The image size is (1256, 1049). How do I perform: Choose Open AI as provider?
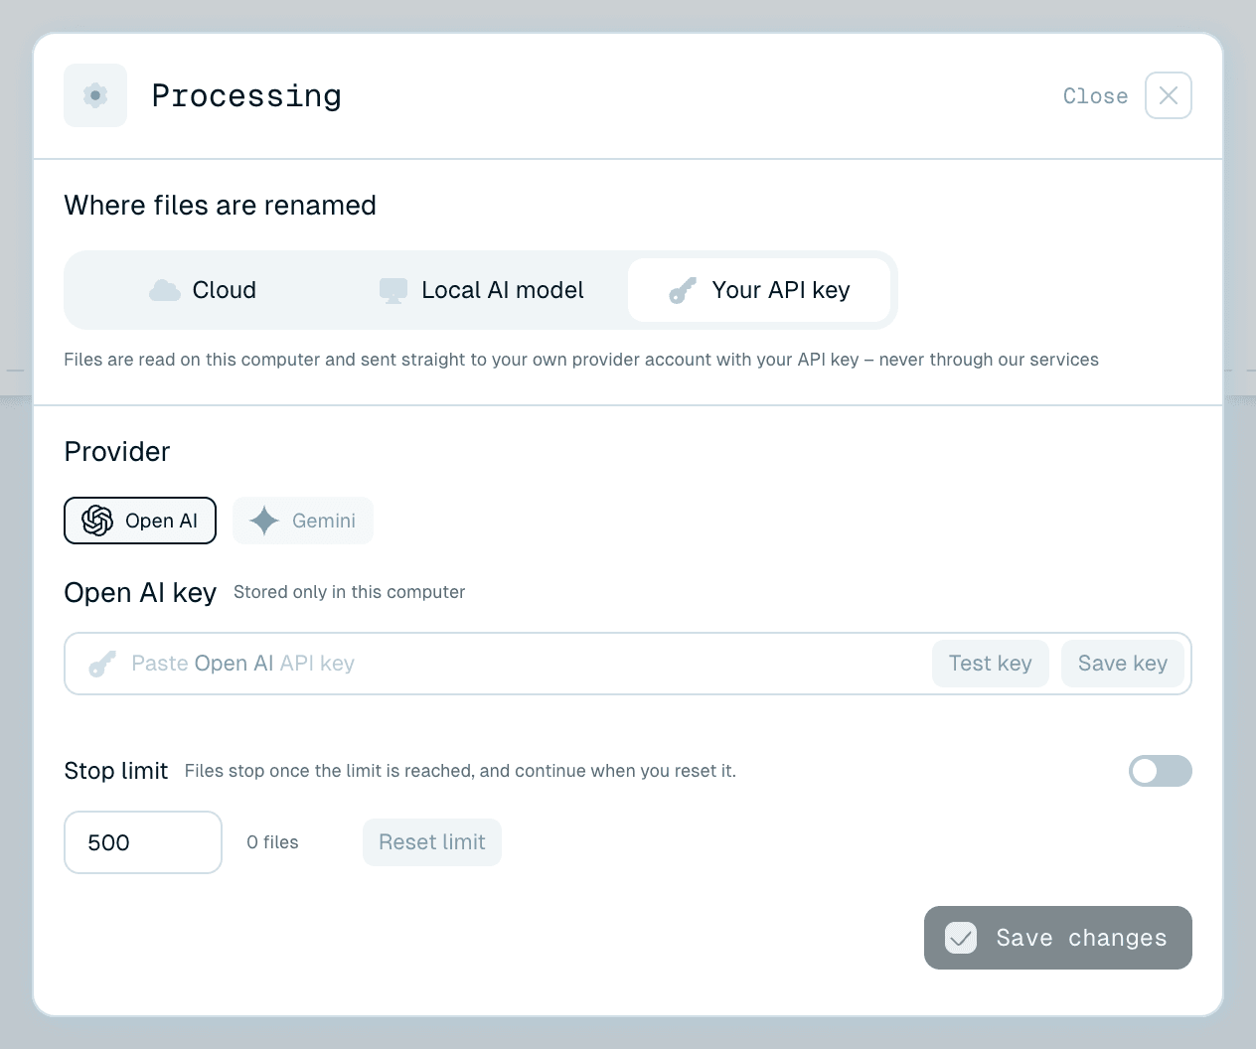point(140,521)
